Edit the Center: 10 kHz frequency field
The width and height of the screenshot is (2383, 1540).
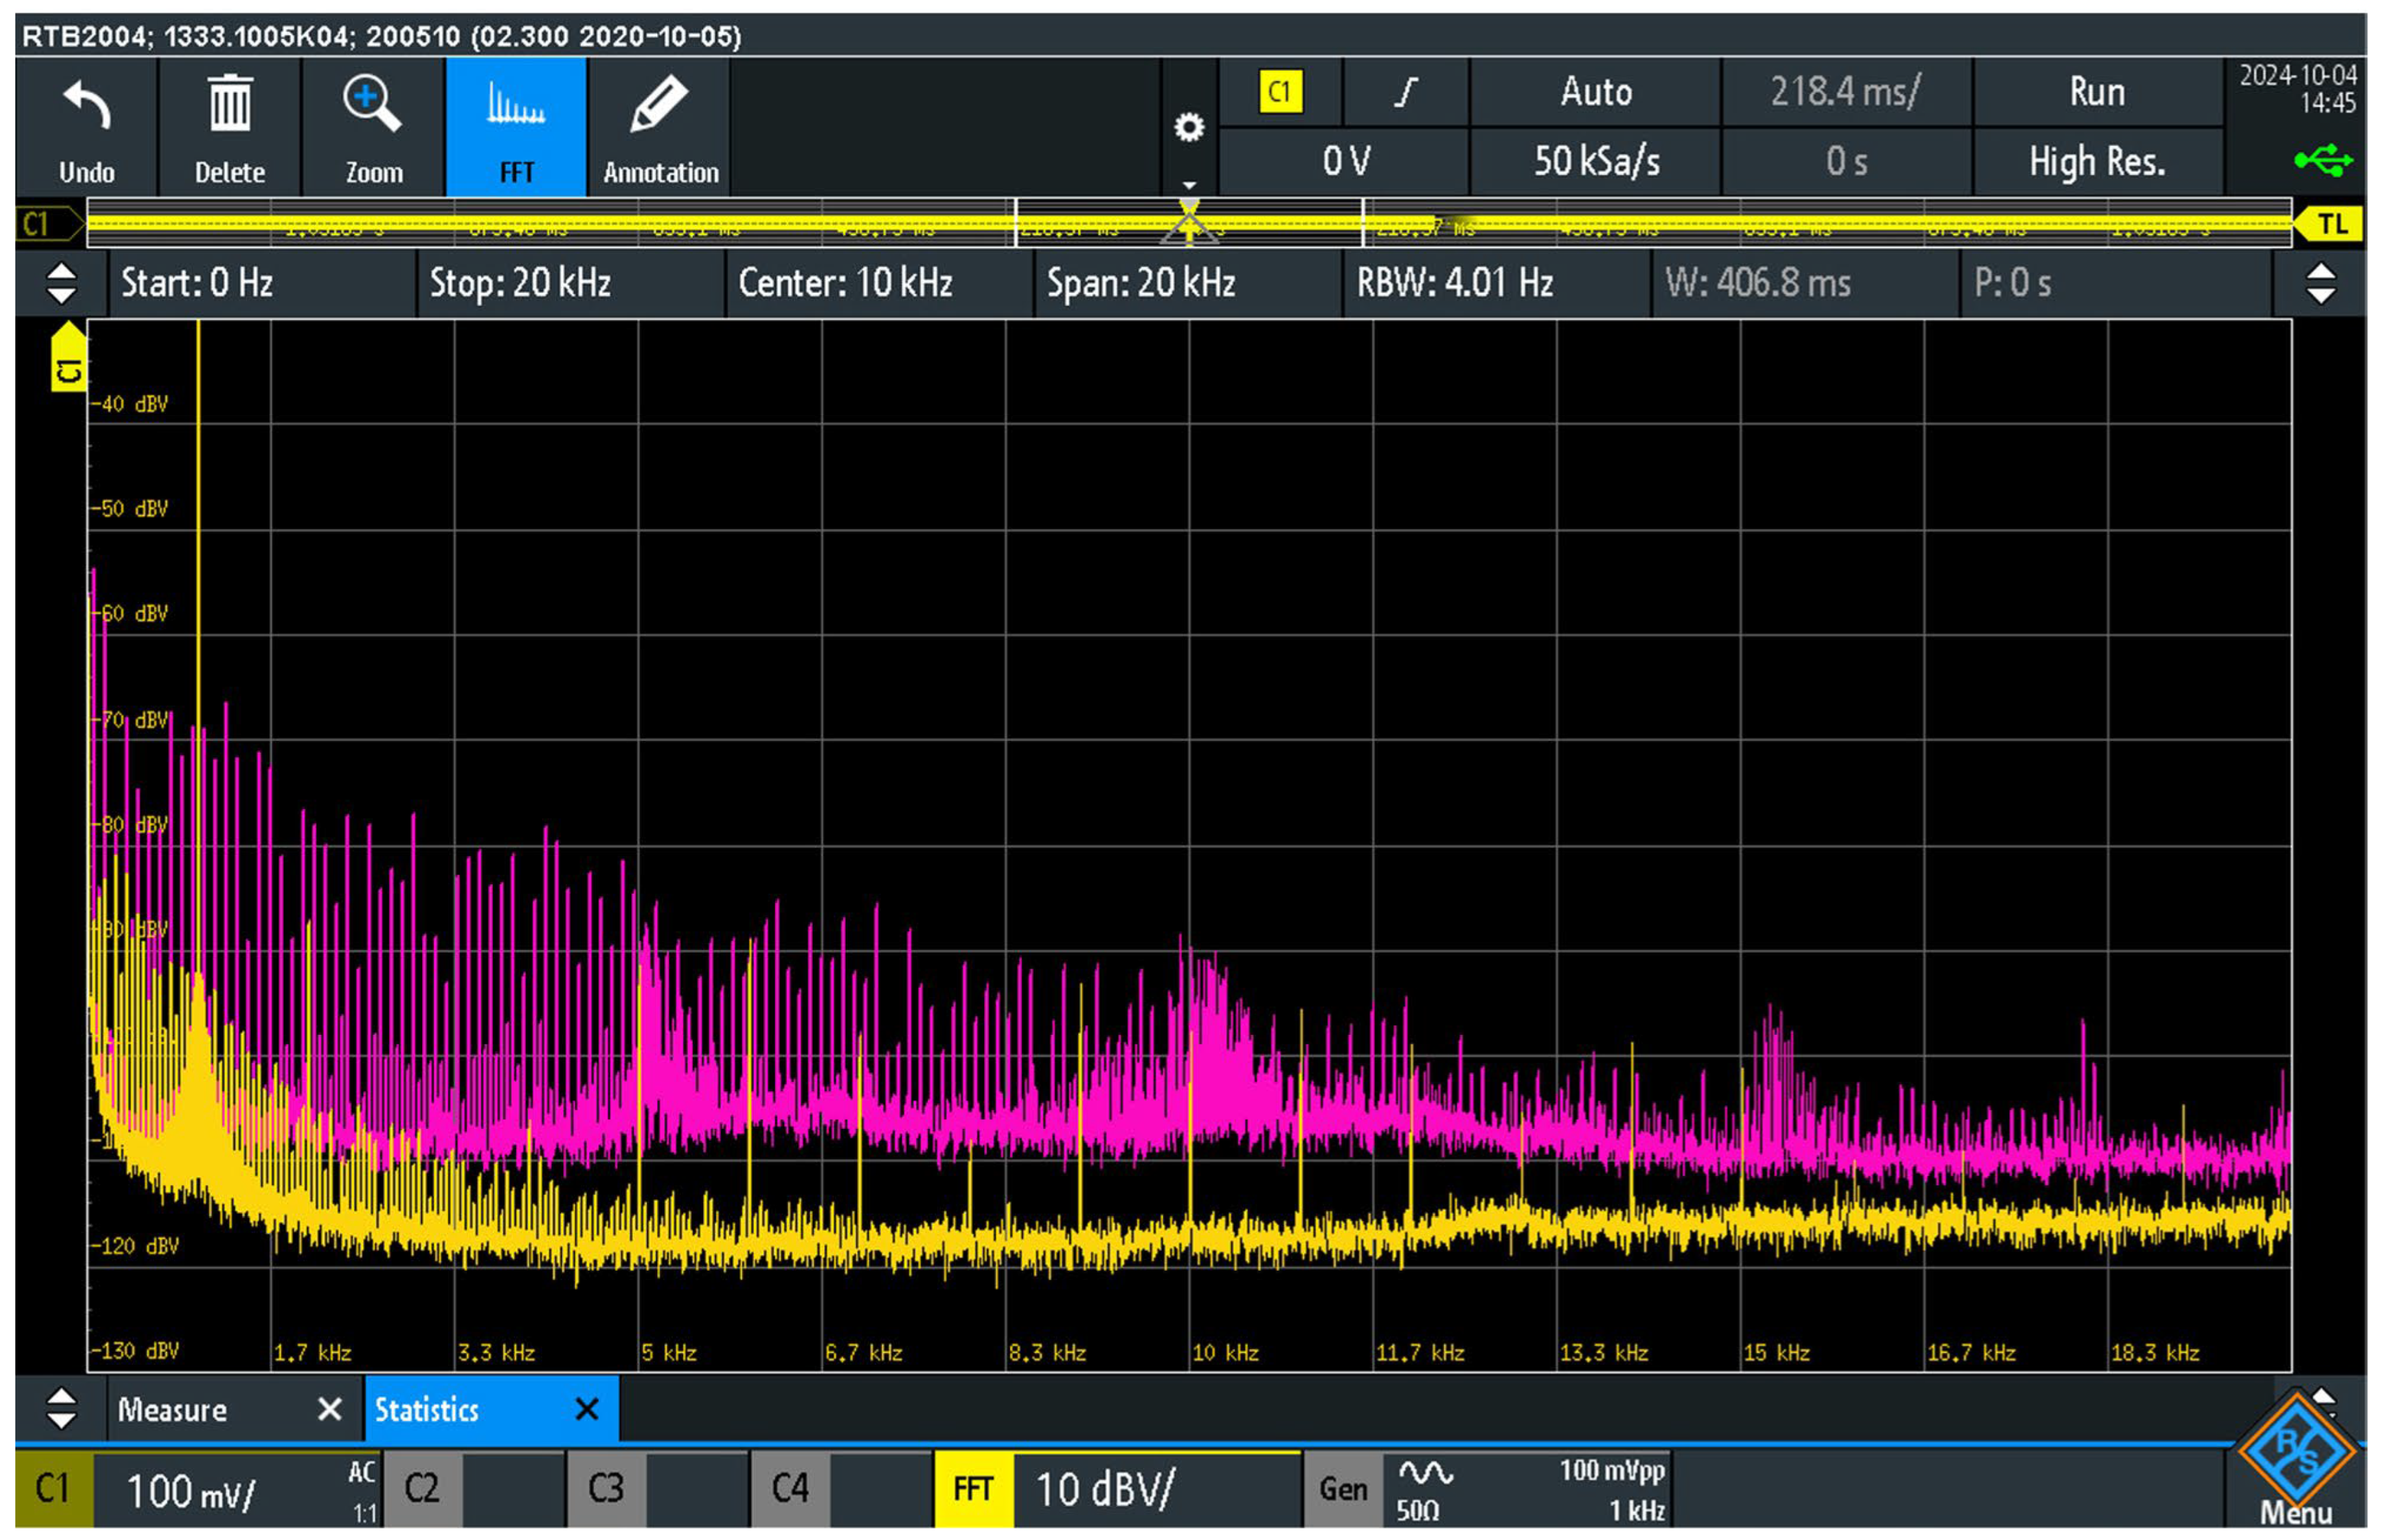[x=845, y=283]
